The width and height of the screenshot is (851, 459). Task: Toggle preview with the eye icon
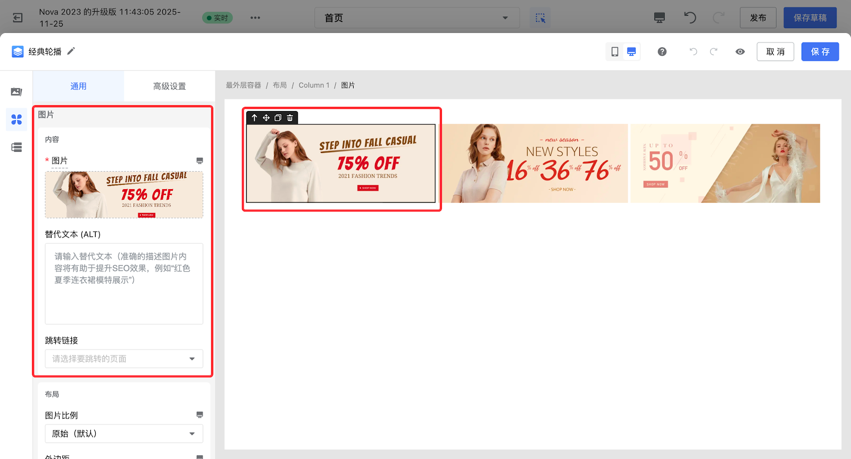[740, 52]
